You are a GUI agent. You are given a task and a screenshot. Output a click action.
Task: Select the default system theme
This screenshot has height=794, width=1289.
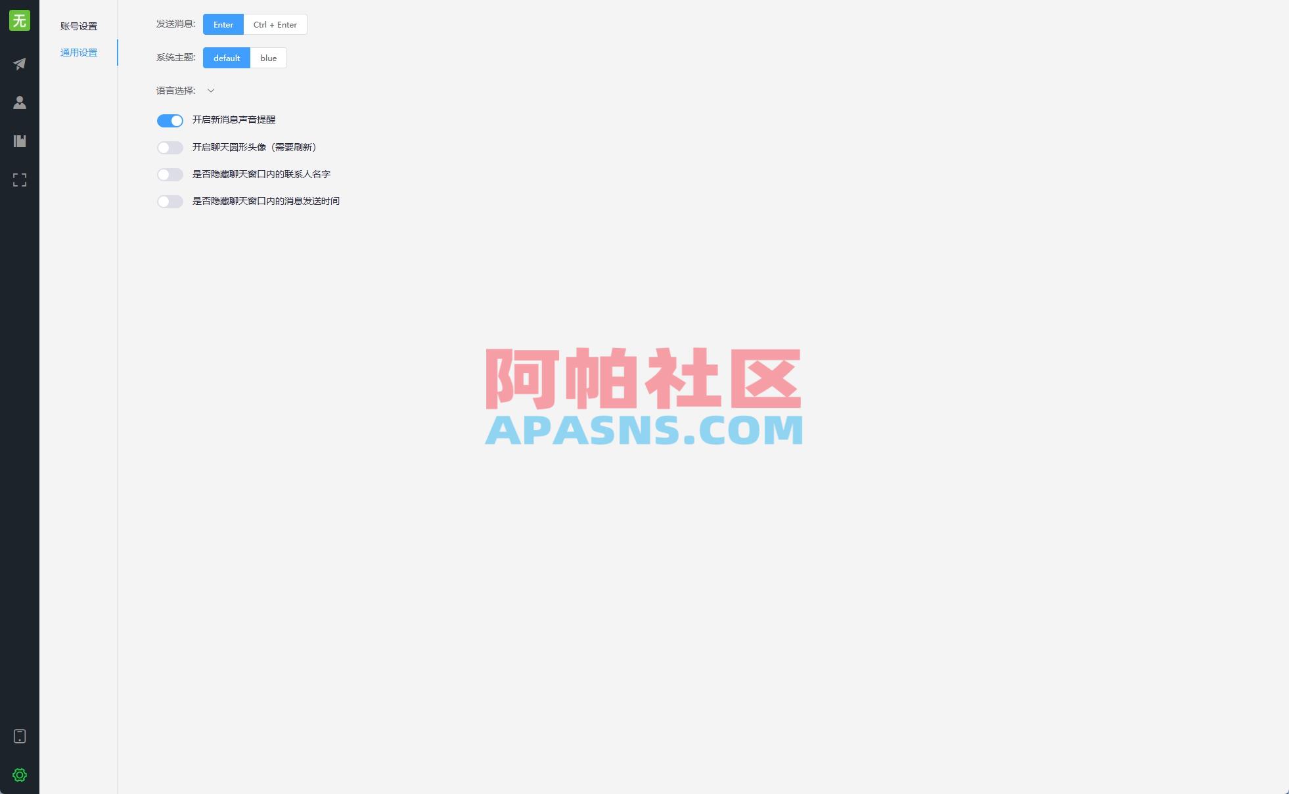(x=227, y=58)
